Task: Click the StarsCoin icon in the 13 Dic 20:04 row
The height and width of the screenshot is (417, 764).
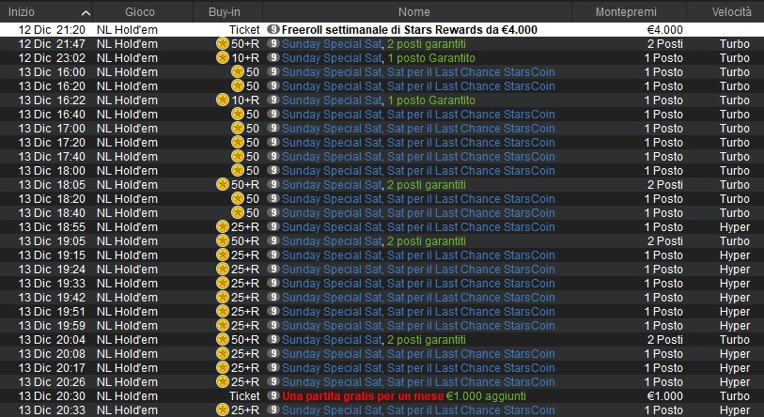Action: (222, 340)
